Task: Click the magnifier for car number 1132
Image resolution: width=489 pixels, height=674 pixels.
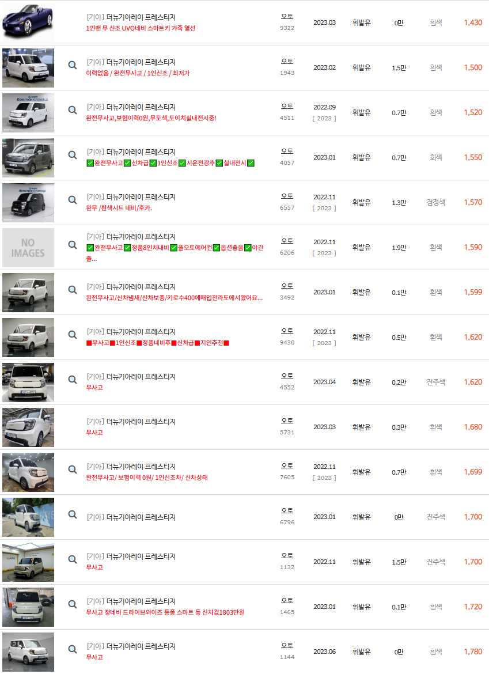Action: [73, 559]
